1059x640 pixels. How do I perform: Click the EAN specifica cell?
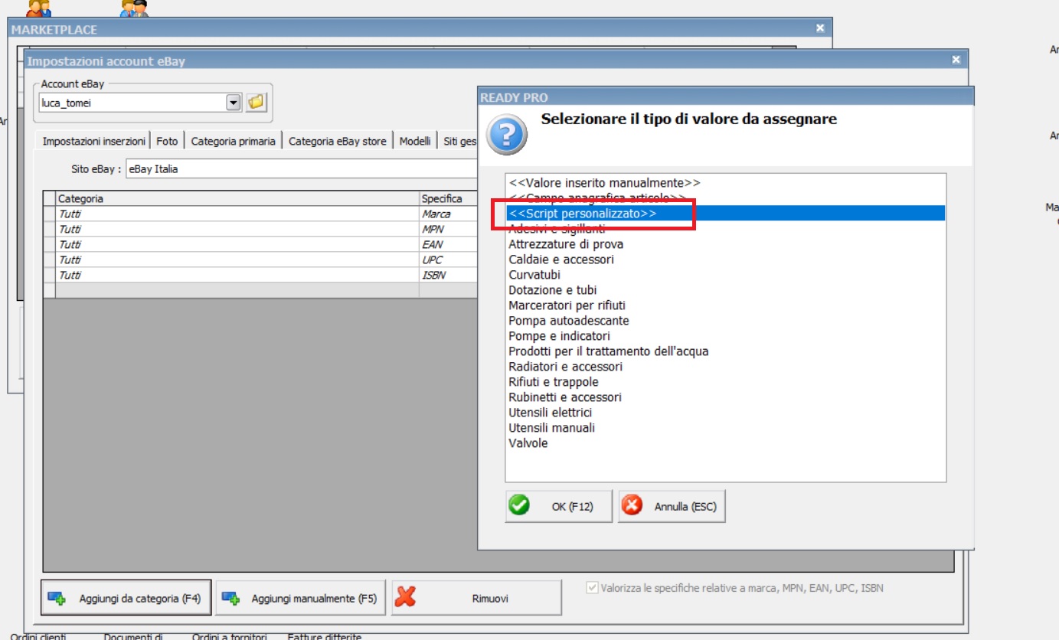449,245
